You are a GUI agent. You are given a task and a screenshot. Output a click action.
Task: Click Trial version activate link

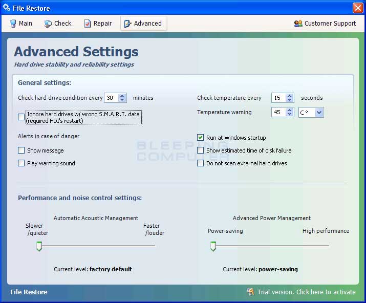click(306, 292)
